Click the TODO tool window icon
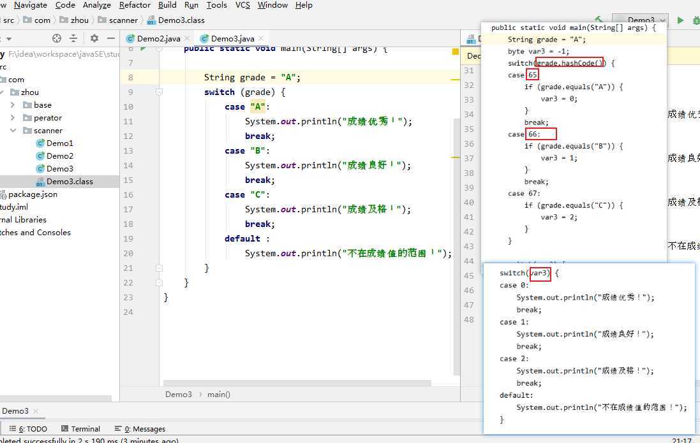The height and width of the screenshot is (443, 700). tap(13, 429)
